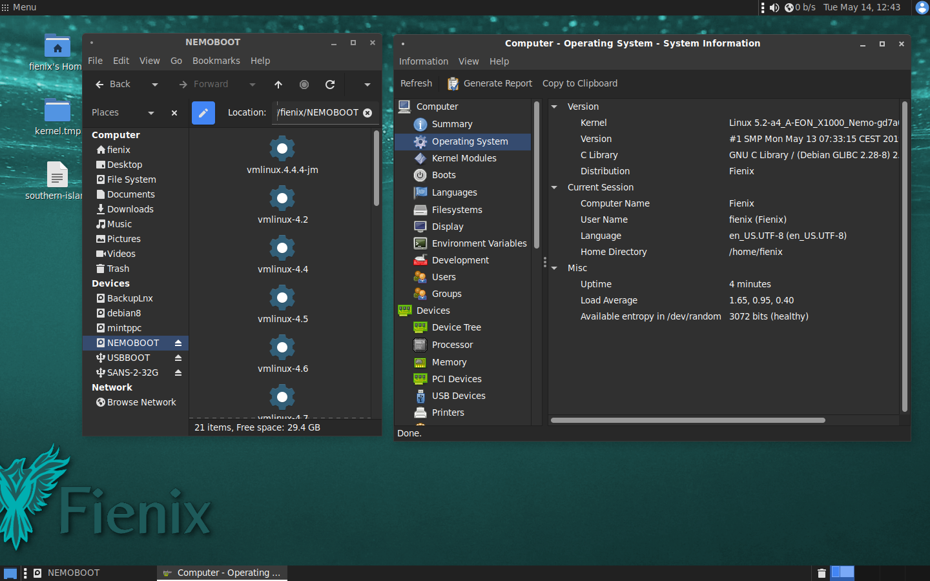The height and width of the screenshot is (581, 930).
Task: Open Processor information entry
Action: (x=452, y=345)
